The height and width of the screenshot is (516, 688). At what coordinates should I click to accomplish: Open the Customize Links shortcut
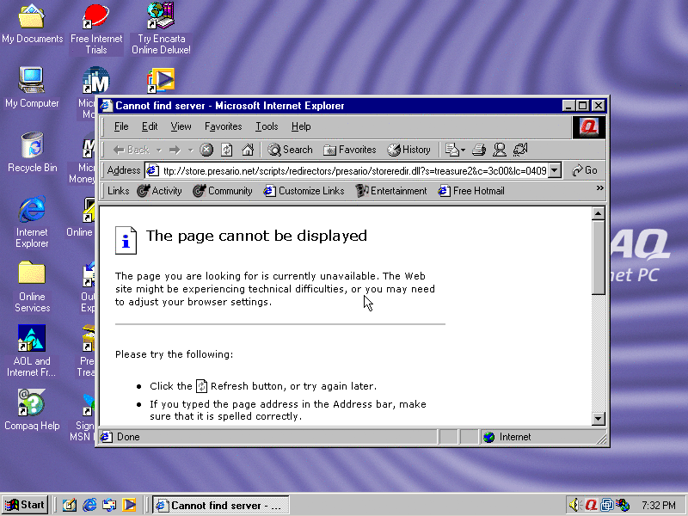(x=304, y=191)
